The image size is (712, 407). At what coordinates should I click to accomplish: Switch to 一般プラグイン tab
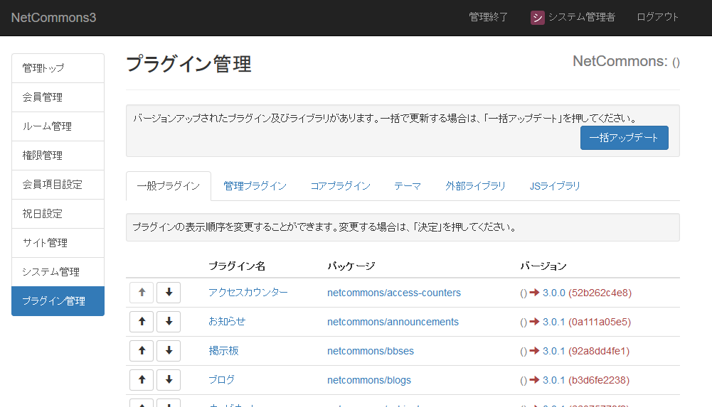pos(169,186)
